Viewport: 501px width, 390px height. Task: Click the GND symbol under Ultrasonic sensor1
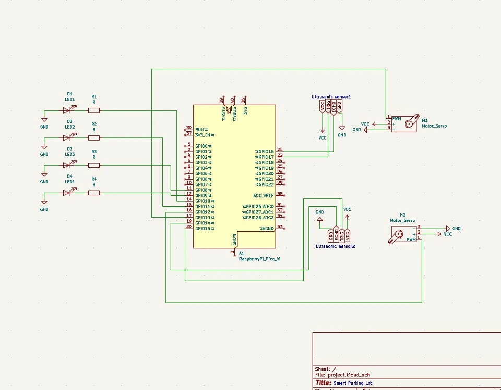click(x=342, y=128)
